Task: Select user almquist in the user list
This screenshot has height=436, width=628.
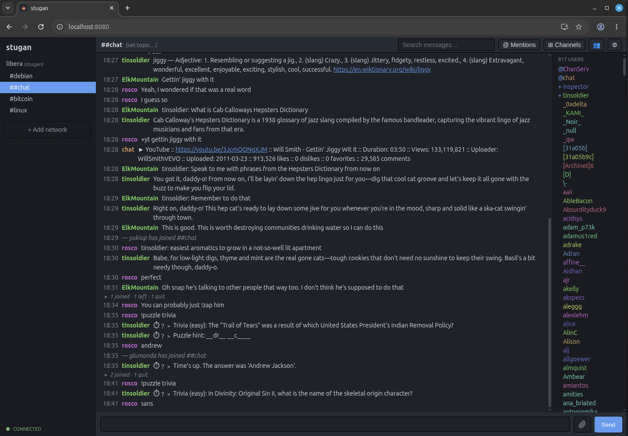Action: point(575,368)
